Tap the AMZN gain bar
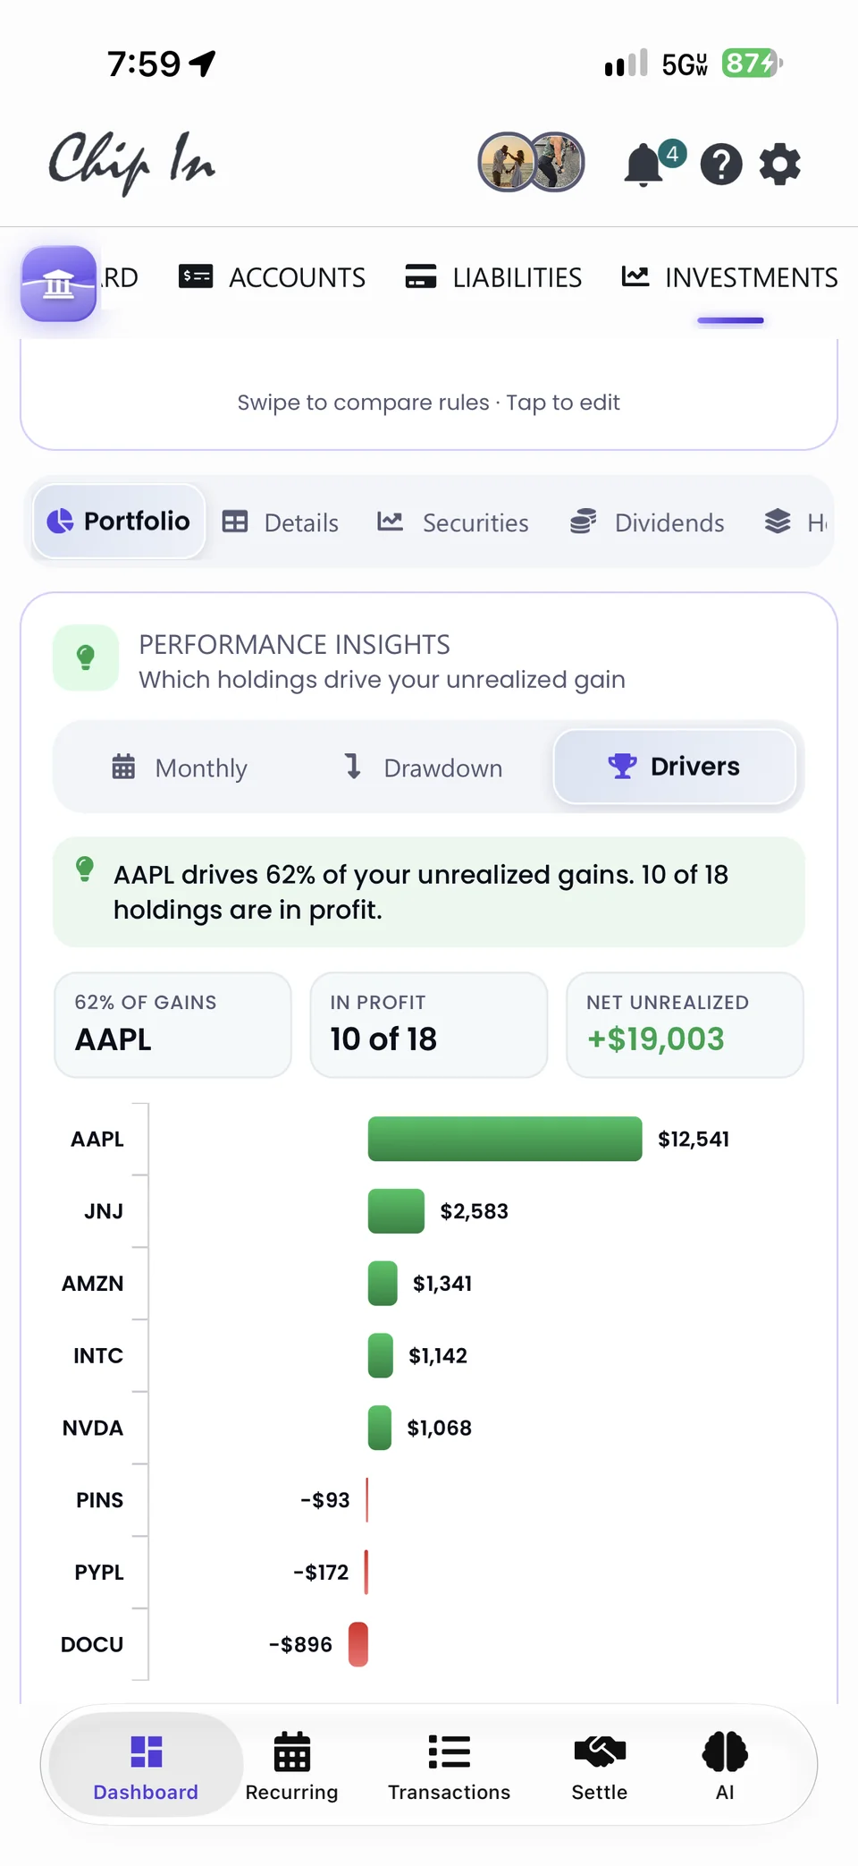 coord(383,1284)
